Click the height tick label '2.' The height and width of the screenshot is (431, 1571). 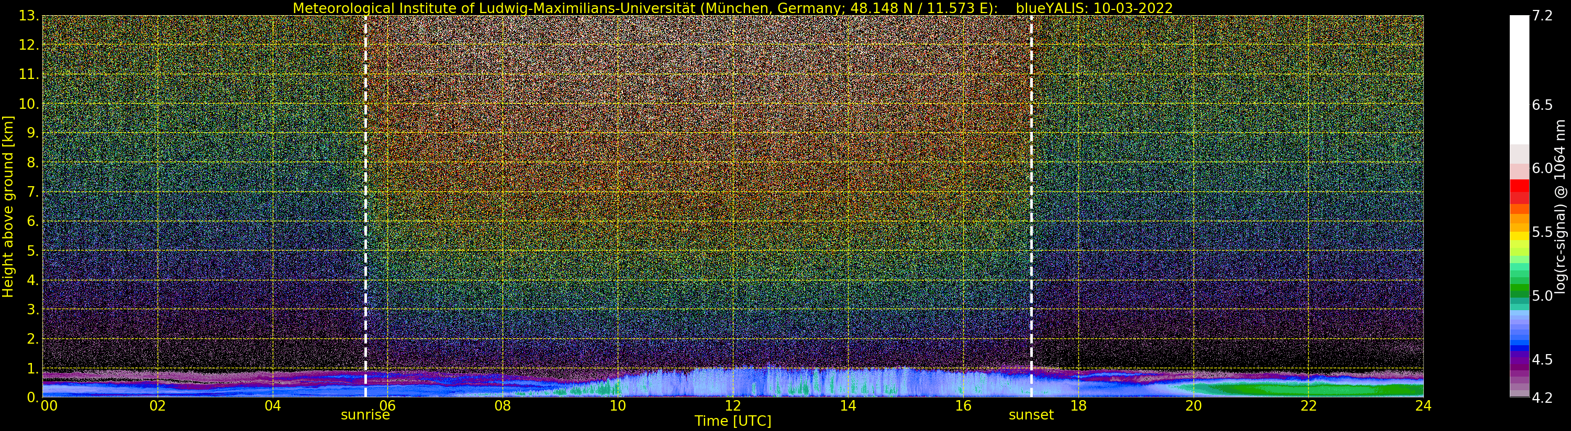tap(33, 339)
